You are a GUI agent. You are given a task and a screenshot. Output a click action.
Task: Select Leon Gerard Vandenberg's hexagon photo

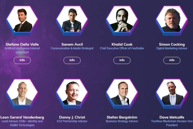tap(22, 94)
